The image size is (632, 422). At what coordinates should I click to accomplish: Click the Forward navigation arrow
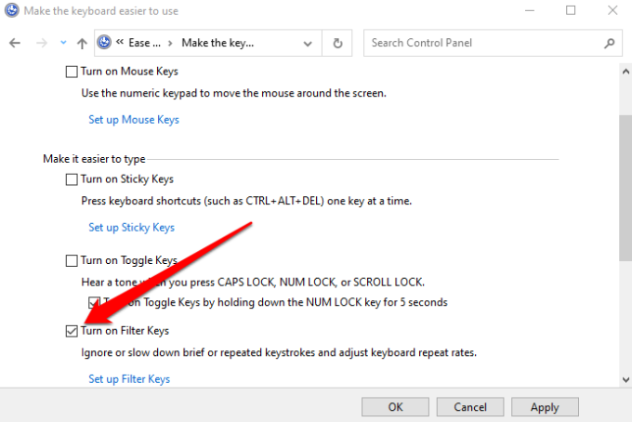point(40,43)
